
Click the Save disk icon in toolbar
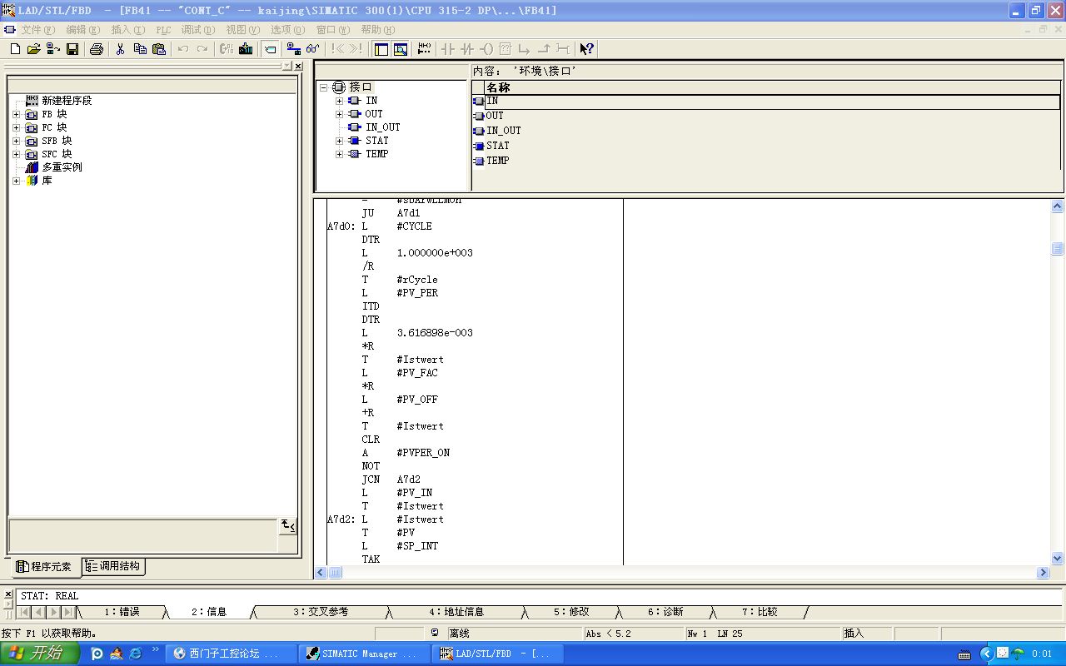(72, 49)
